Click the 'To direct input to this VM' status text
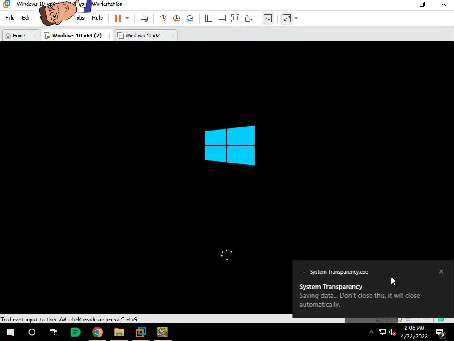 click(x=70, y=320)
